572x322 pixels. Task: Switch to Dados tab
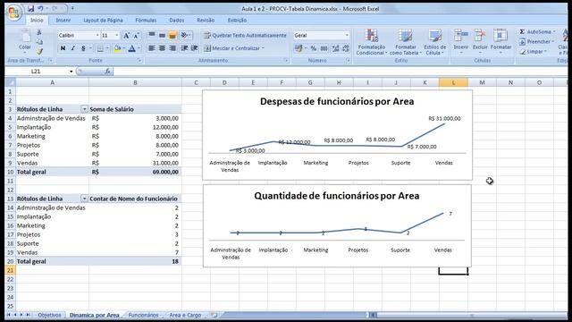tap(177, 20)
